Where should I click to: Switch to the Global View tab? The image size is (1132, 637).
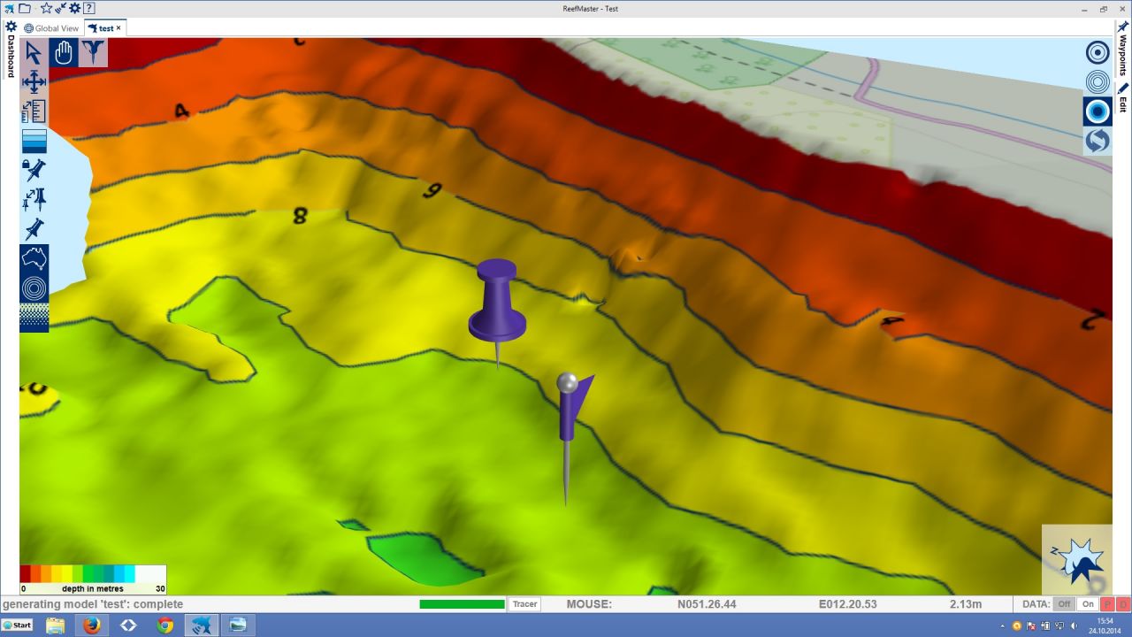pyautogui.click(x=52, y=28)
